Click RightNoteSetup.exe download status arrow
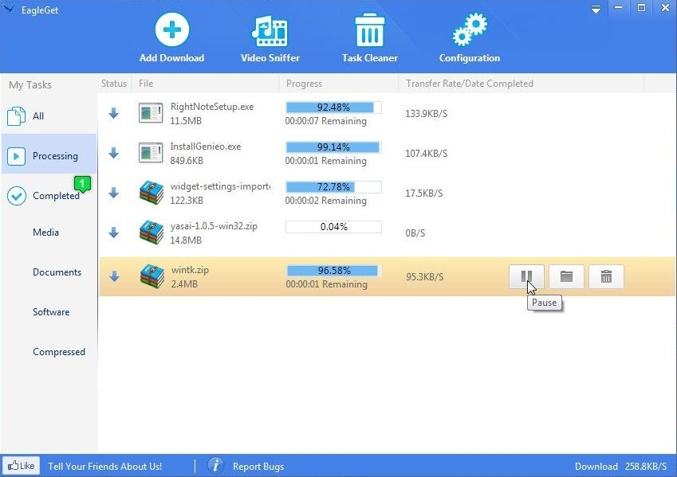Screen dimensions: 677x477 pos(113,113)
